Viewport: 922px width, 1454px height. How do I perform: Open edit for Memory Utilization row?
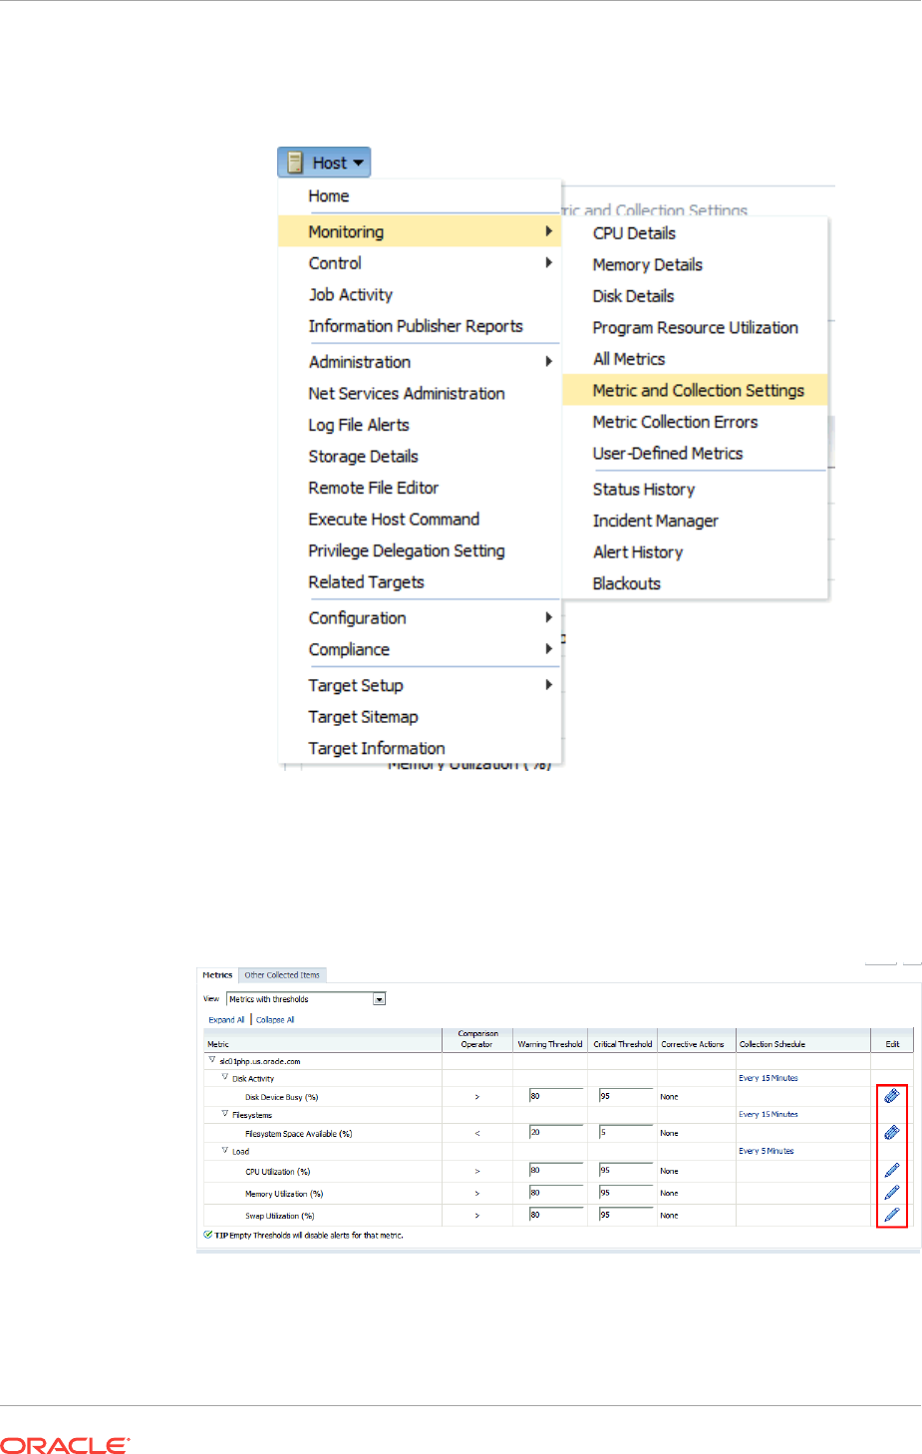(892, 1193)
